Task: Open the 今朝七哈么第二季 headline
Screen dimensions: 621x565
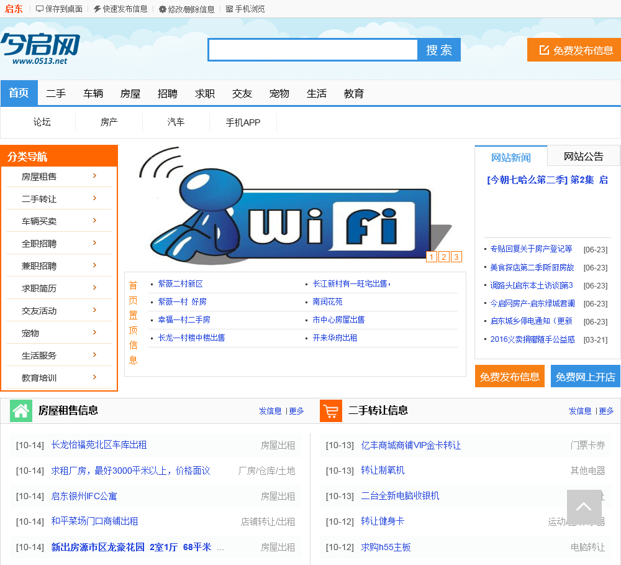Action: pos(547,180)
